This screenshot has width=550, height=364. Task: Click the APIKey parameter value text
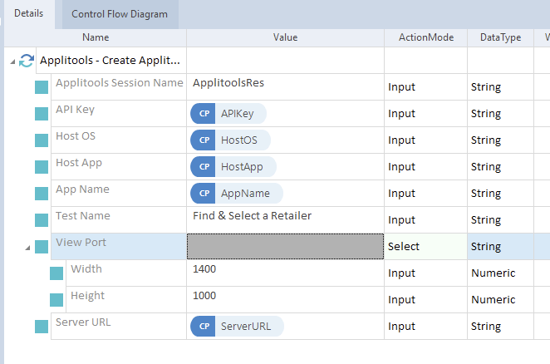(x=237, y=114)
